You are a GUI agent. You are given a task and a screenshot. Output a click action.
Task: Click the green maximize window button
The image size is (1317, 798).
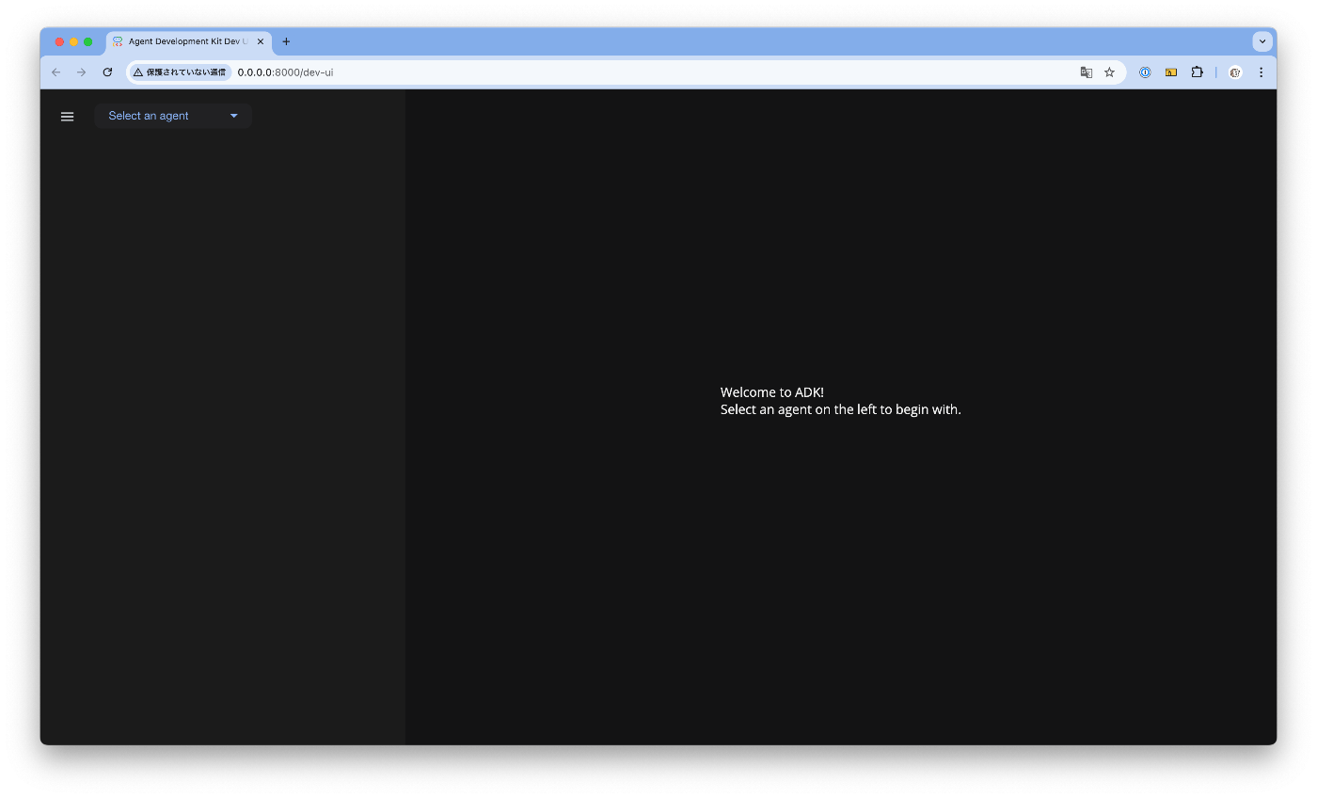pyautogui.click(x=87, y=41)
